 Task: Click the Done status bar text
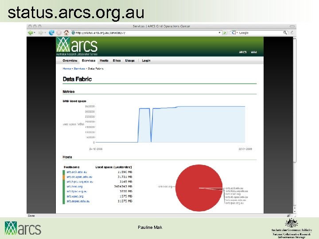[31, 216]
